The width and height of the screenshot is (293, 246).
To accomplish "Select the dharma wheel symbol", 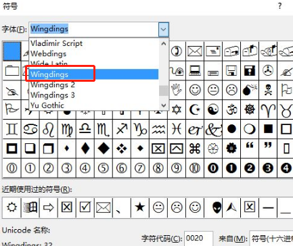I will [250, 109].
